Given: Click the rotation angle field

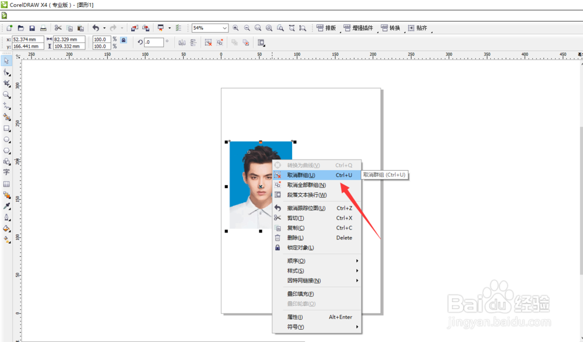Looking at the screenshot, I should (x=154, y=43).
